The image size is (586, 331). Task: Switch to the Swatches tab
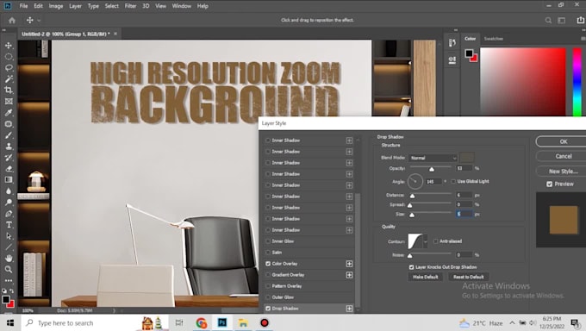click(x=493, y=39)
